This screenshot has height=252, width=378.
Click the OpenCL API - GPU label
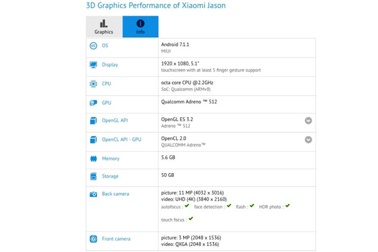click(x=121, y=139)
